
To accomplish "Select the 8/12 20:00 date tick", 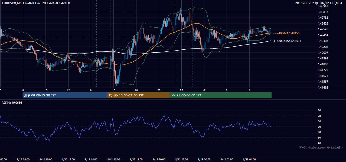I will point(159,160).
